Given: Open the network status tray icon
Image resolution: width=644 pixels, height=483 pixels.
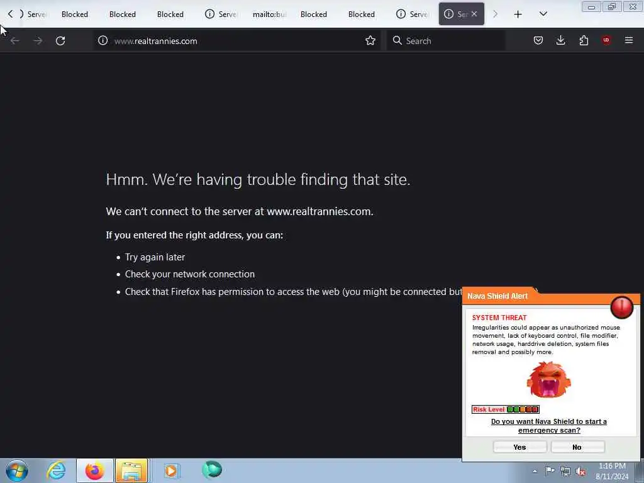Looking at the screenshot, I should 565,472.
